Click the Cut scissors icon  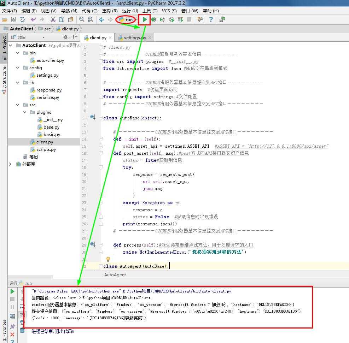click(x=53, y=19)
